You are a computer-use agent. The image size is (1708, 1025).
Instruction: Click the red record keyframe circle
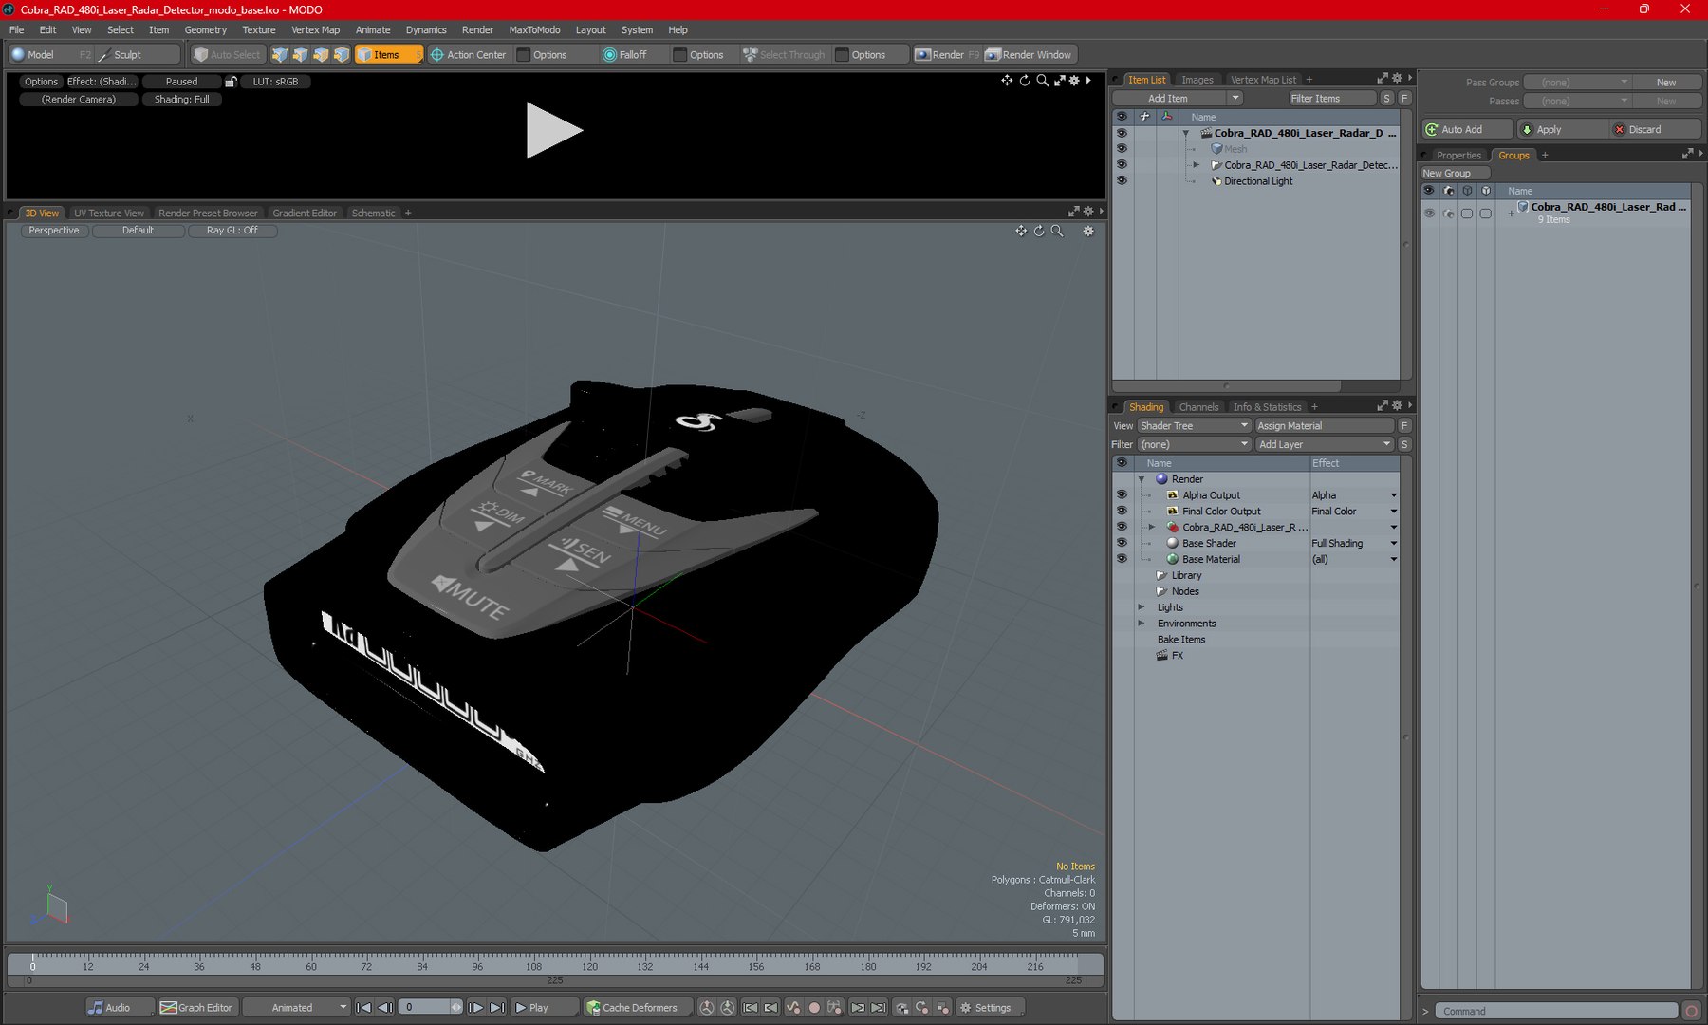[x=814, y=1008]
